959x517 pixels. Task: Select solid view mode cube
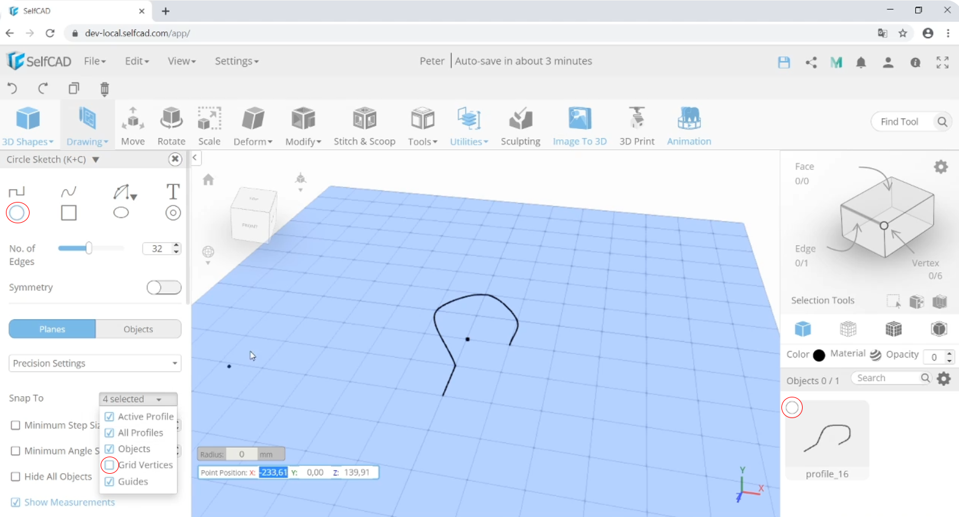click(x=803, y=329)
